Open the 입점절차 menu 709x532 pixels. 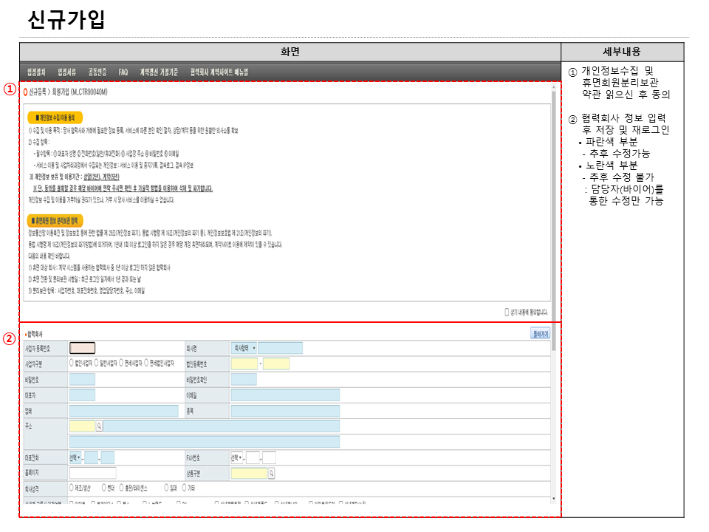click(x=36, y=72)
